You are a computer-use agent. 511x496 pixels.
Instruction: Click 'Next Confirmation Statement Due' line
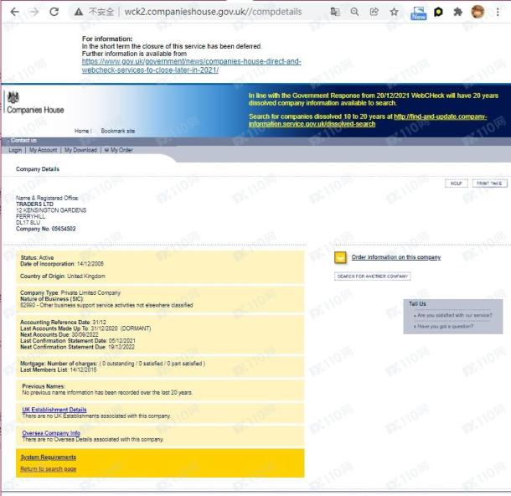(77, 347)
